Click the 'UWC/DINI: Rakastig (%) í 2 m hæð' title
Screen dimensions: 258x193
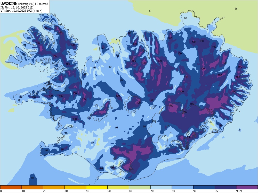24,4
